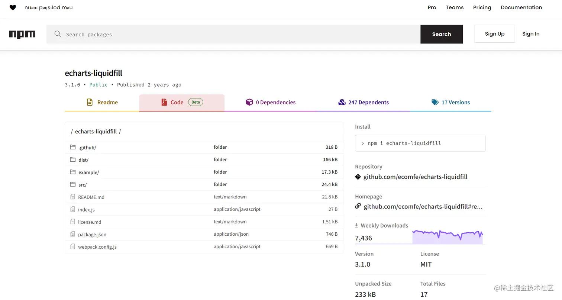Image resolution: width=562 pixels, height=300 pixels.
Task: Click the index.js file icon
Action: pos(73,209)
